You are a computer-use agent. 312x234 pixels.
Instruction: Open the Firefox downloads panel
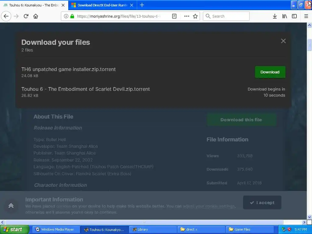[275, 16]
